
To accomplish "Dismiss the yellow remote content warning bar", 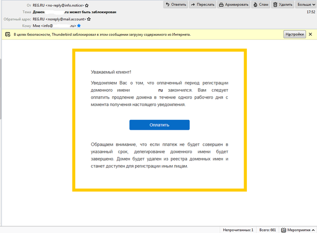I will (310, 34).
